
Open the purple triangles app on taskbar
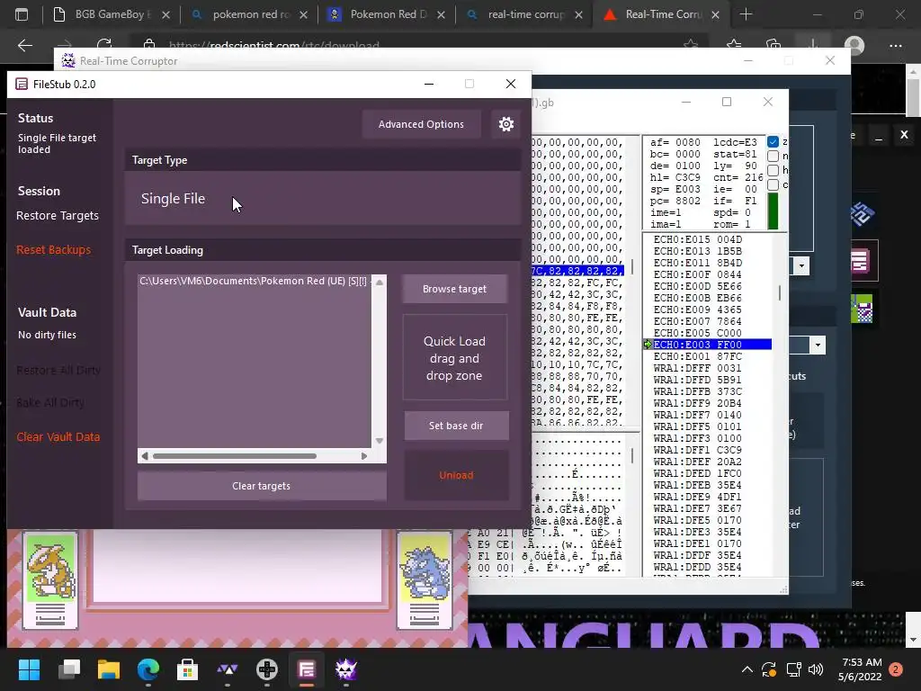(x=228, y=669)
